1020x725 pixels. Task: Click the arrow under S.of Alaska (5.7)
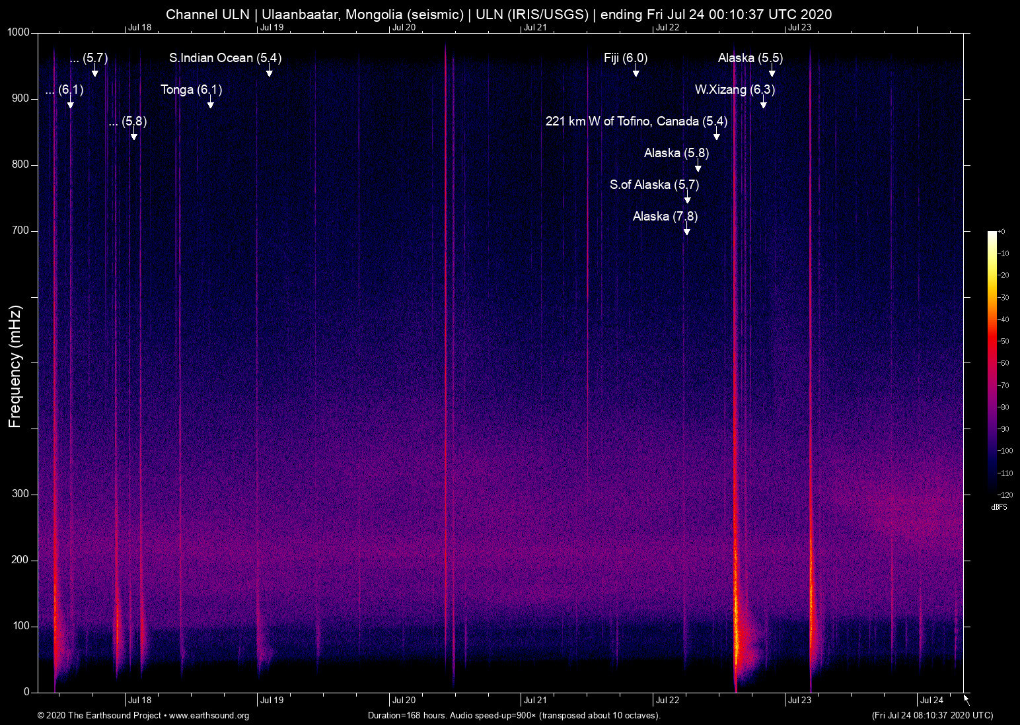click(x=687, y=197)
